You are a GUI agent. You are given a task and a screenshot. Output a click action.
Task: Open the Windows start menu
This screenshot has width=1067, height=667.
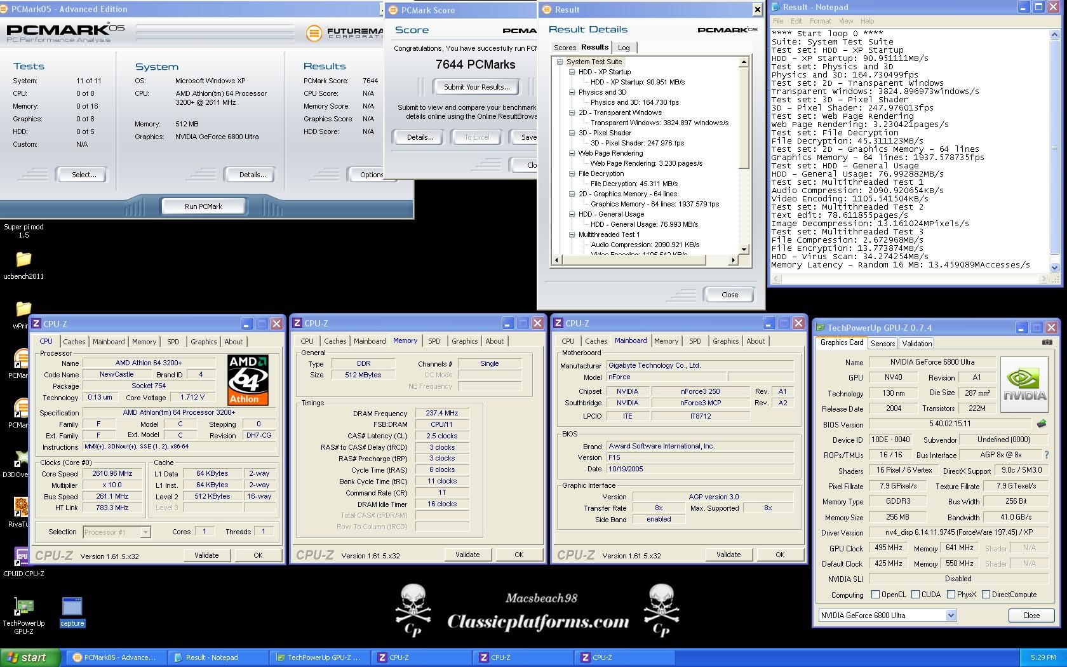pos(30,657)
